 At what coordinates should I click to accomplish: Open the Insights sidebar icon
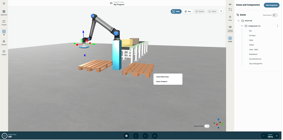click(4, 52)
